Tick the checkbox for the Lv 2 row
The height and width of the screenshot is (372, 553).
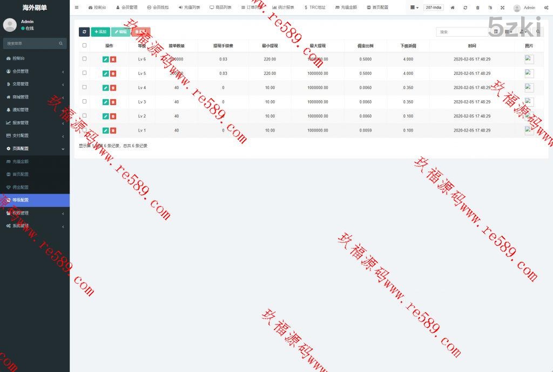click(x=84, y=115)
